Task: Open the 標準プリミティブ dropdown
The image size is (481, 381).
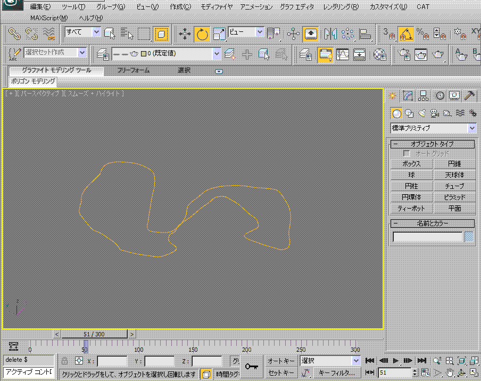Action: [x=433, y=128]
